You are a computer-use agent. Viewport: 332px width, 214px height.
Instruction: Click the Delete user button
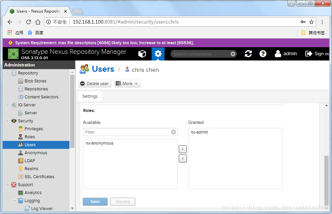click(x=95, y=84)
